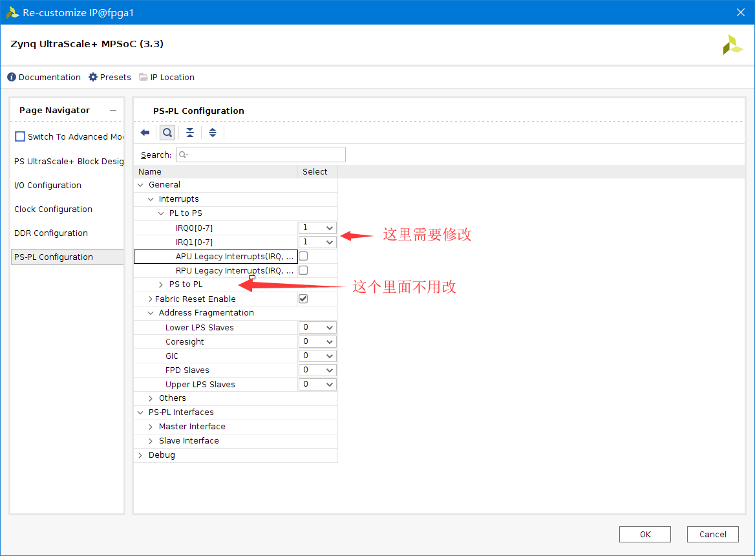Select the GIC row label
This screenshot has width=755, height=556.
(x=171, y=356)
